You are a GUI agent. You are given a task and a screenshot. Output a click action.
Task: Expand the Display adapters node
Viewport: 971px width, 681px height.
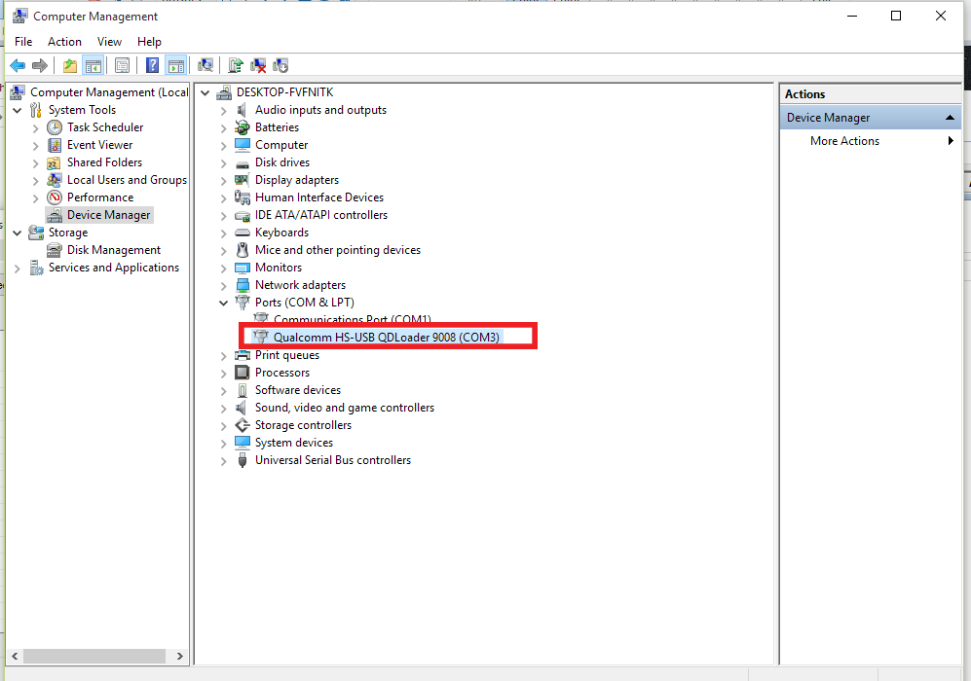[x=224, y=180]
